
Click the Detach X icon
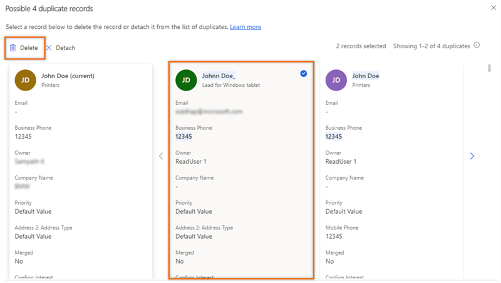coord(49,48)
